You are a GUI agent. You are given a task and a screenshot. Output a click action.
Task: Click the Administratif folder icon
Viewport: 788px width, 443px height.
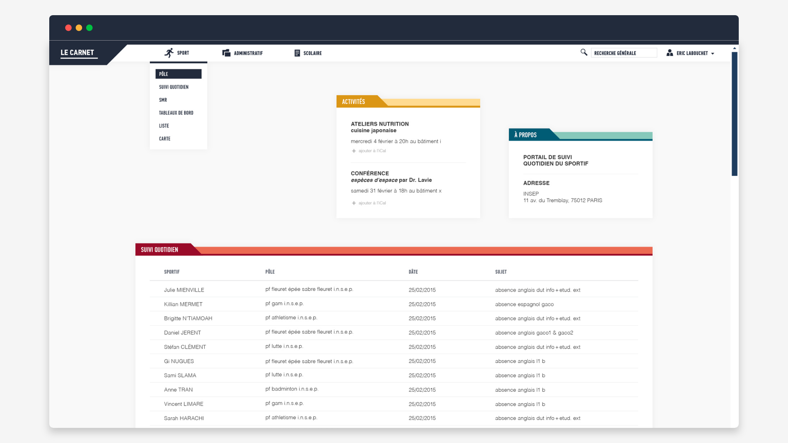[226, 53]
